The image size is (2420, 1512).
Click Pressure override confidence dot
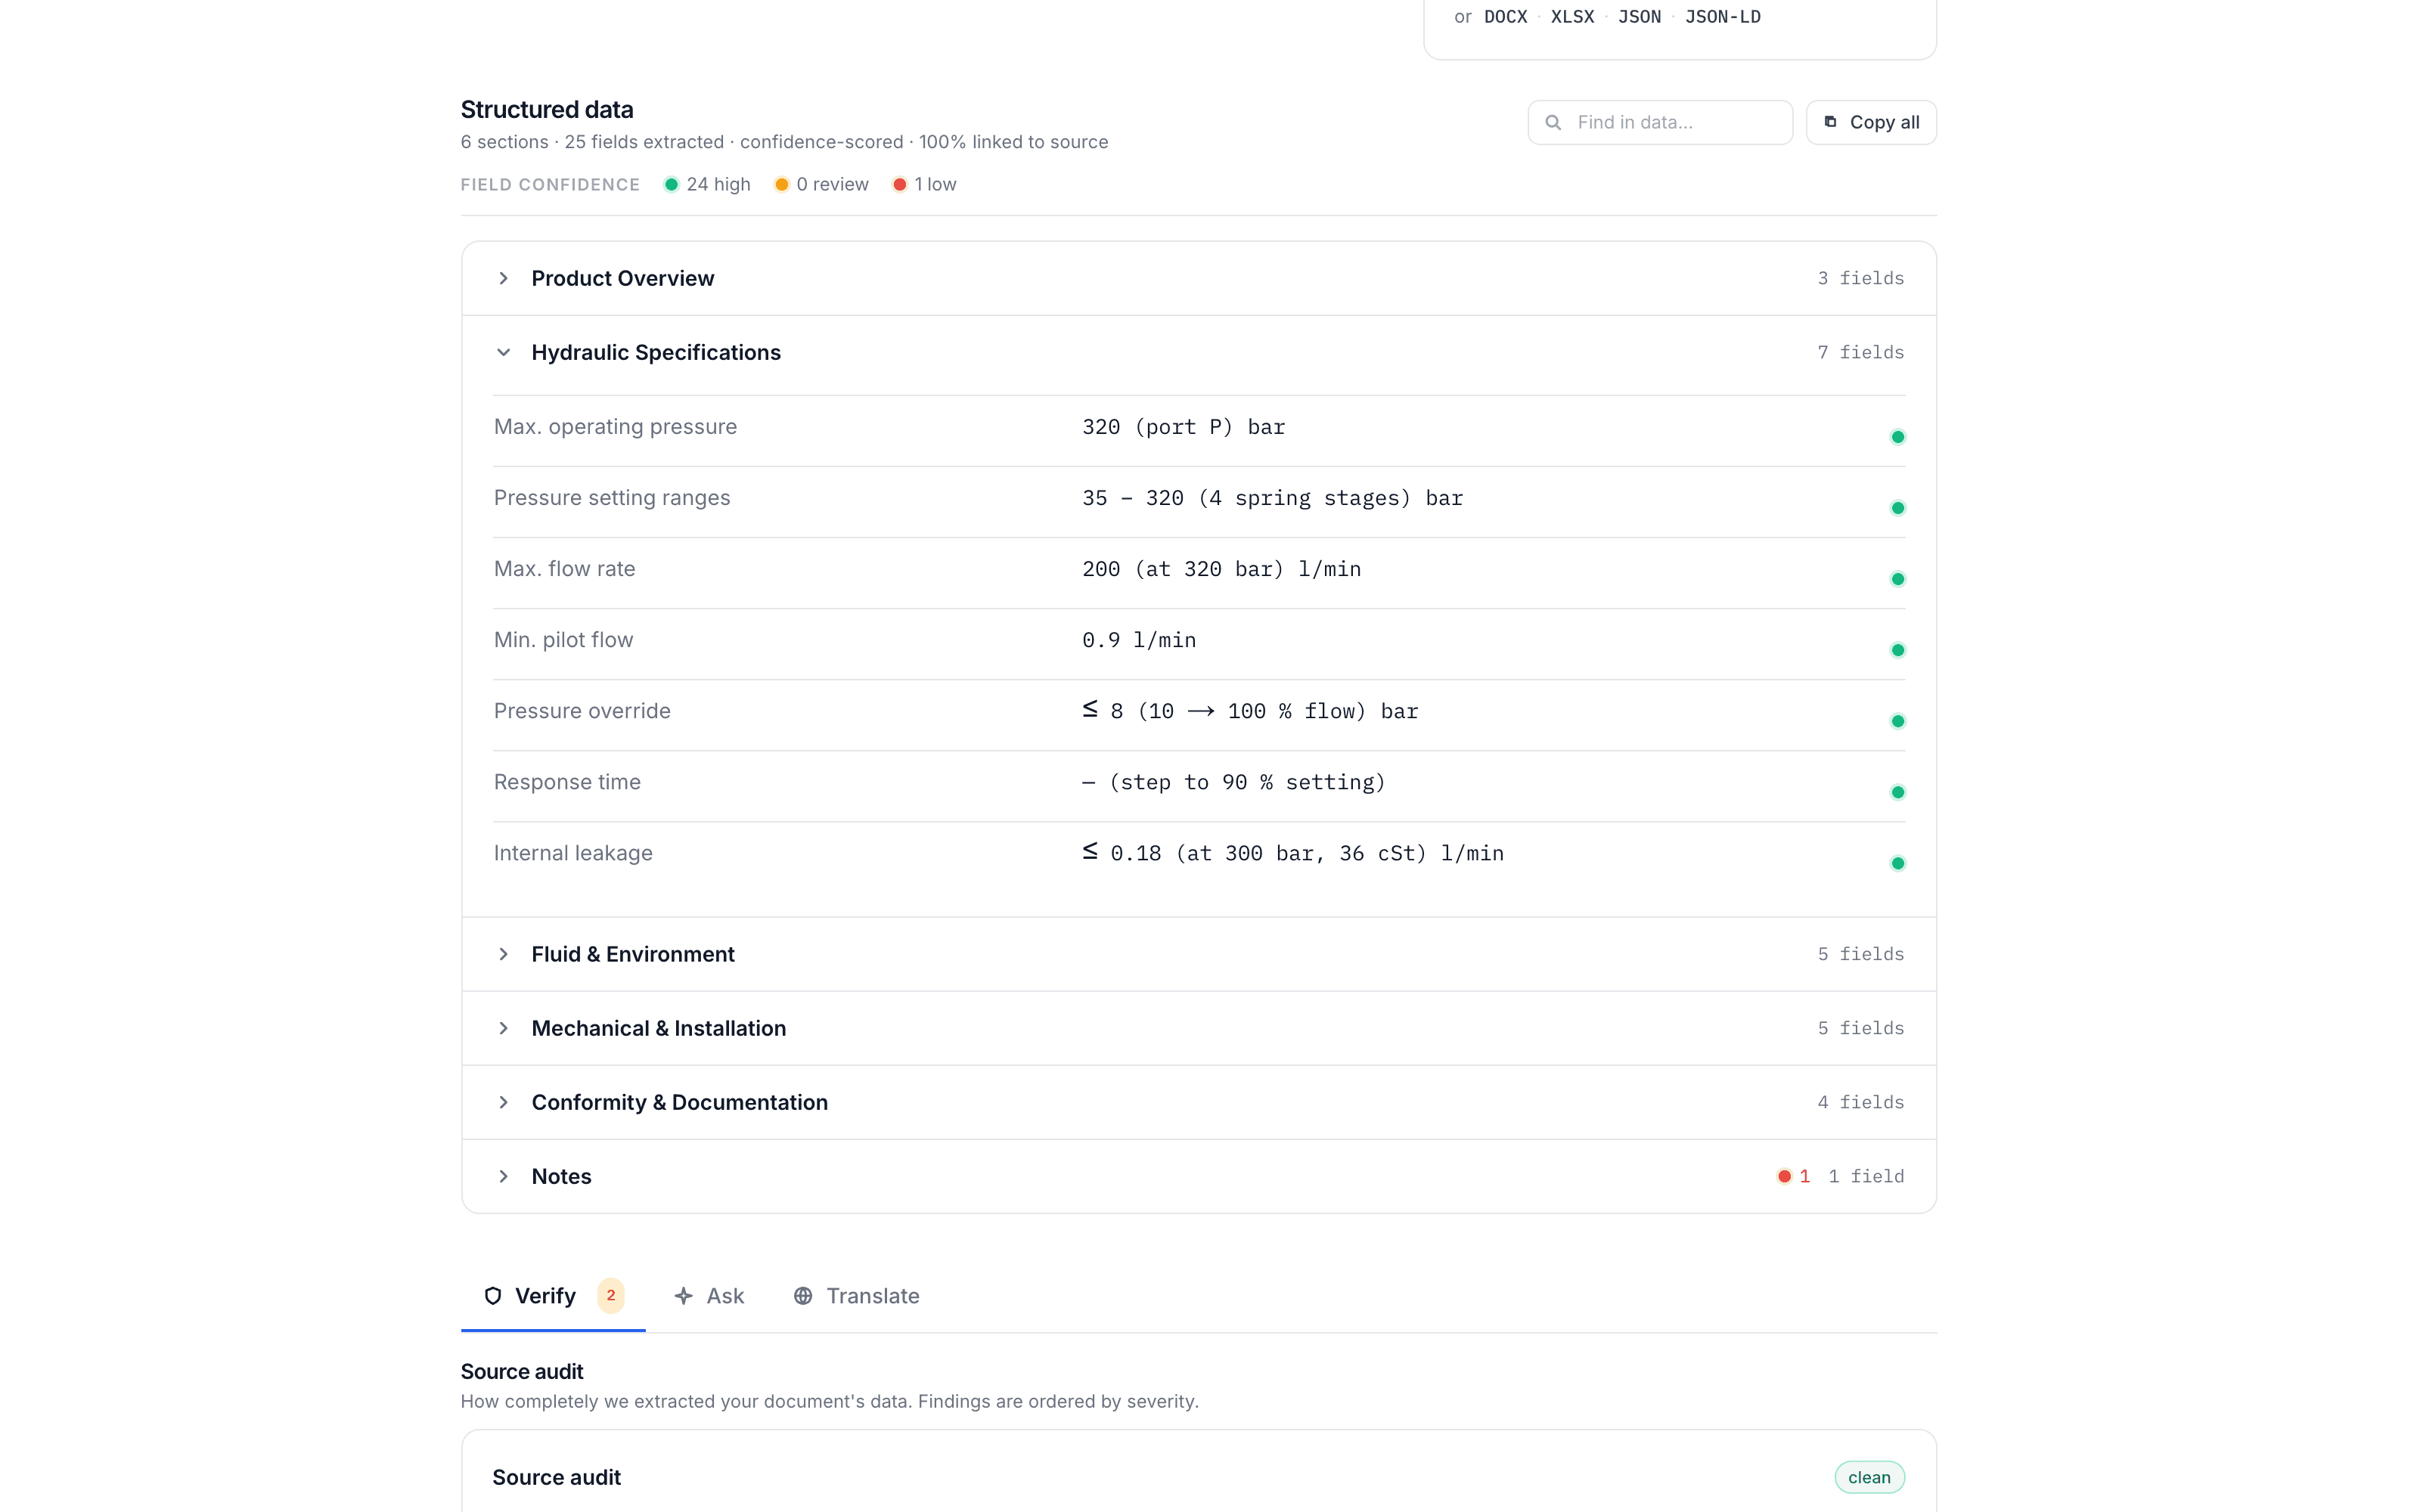click(x=1897, y=721)
